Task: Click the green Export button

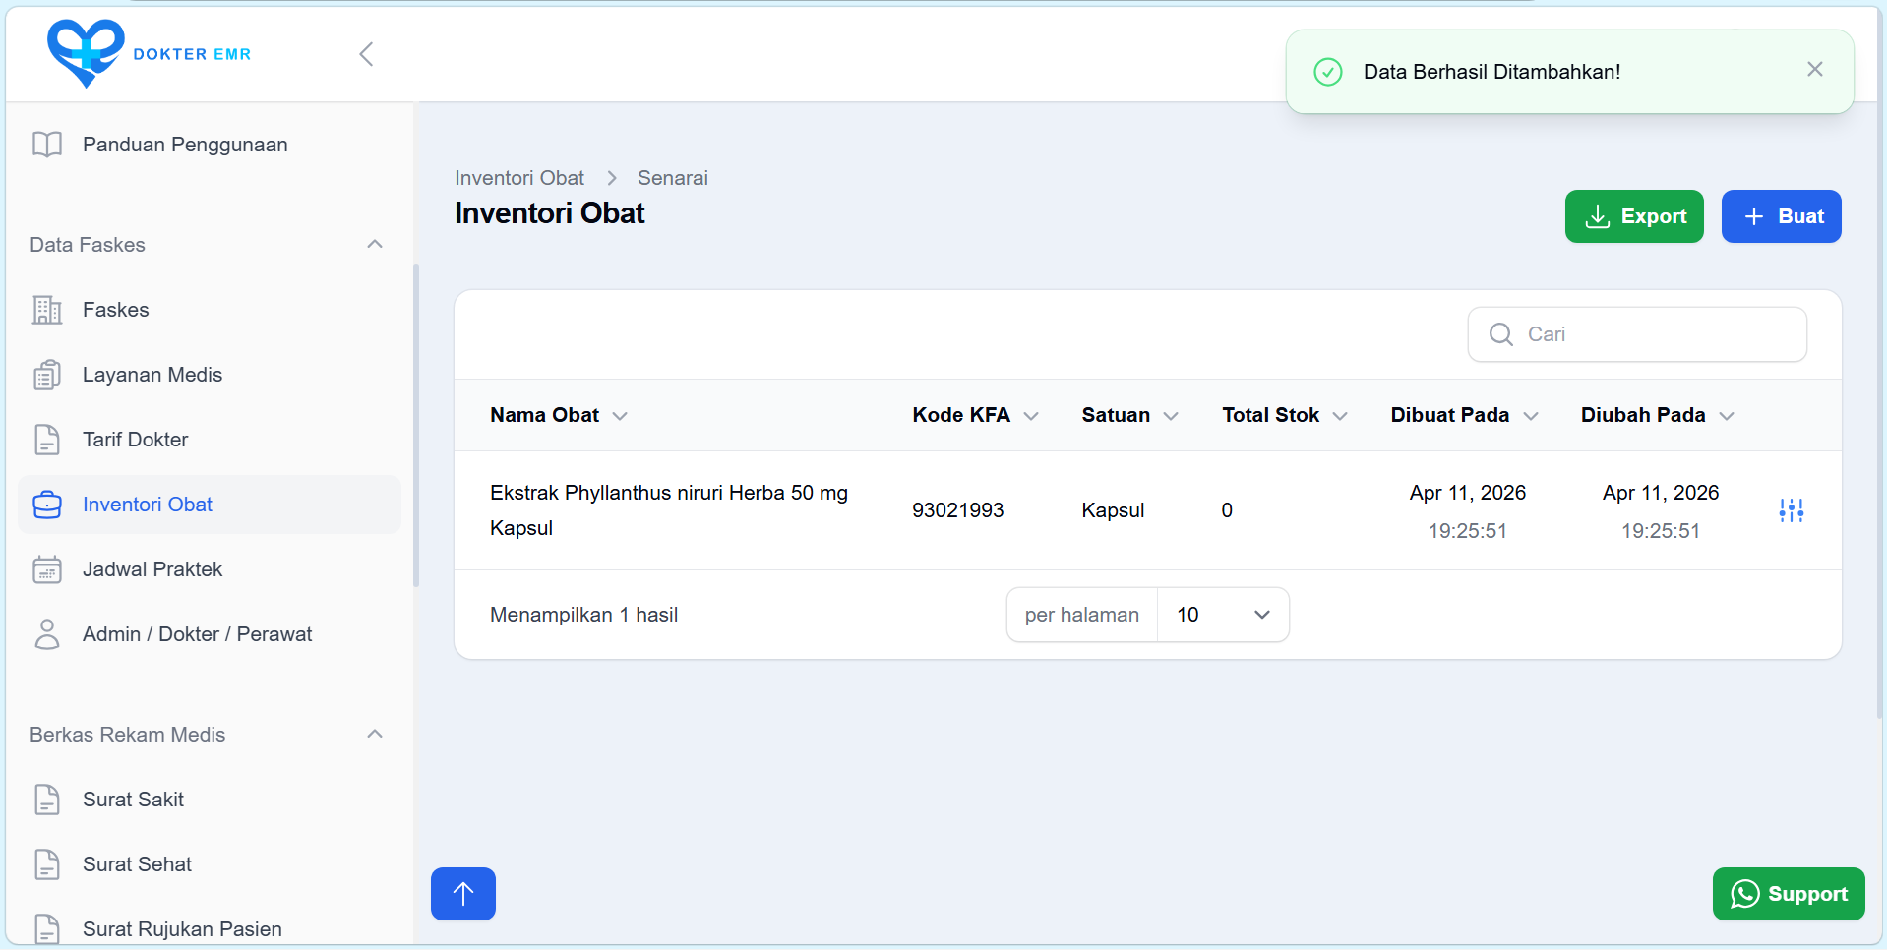Action: click(x=1634, y=216)
